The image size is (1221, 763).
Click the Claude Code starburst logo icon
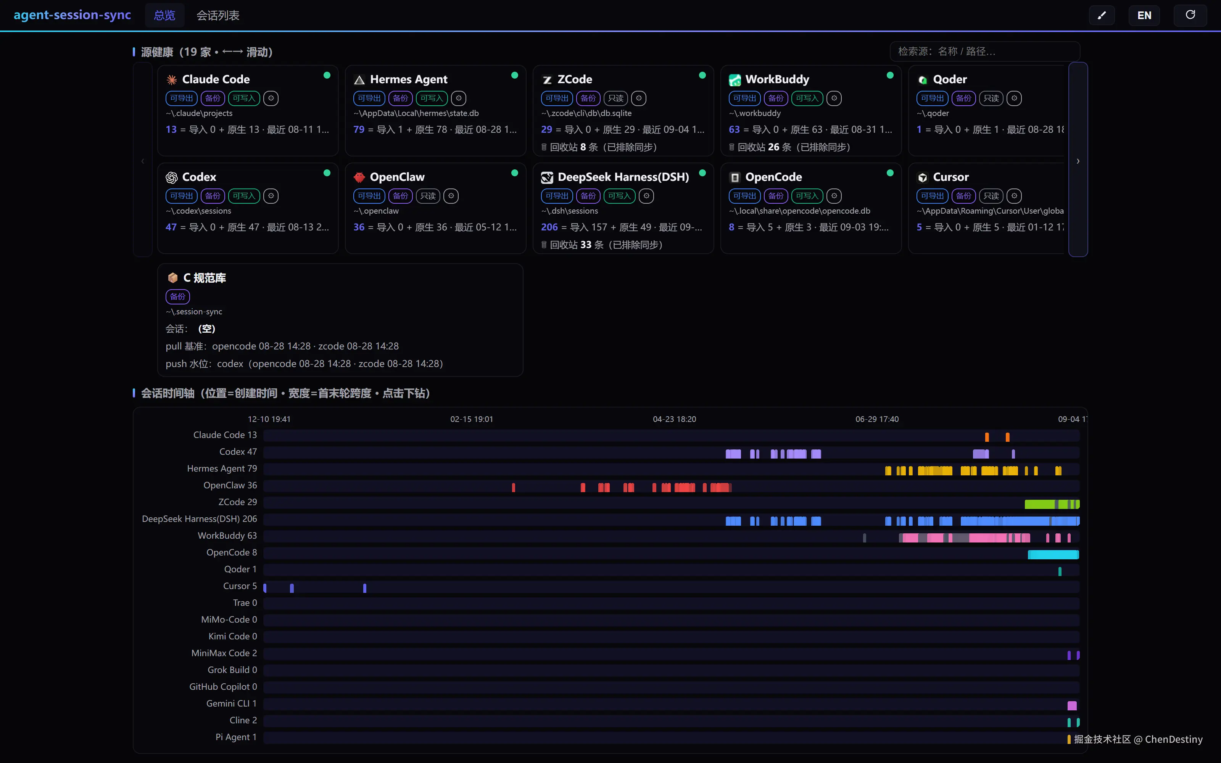(172, 80)
